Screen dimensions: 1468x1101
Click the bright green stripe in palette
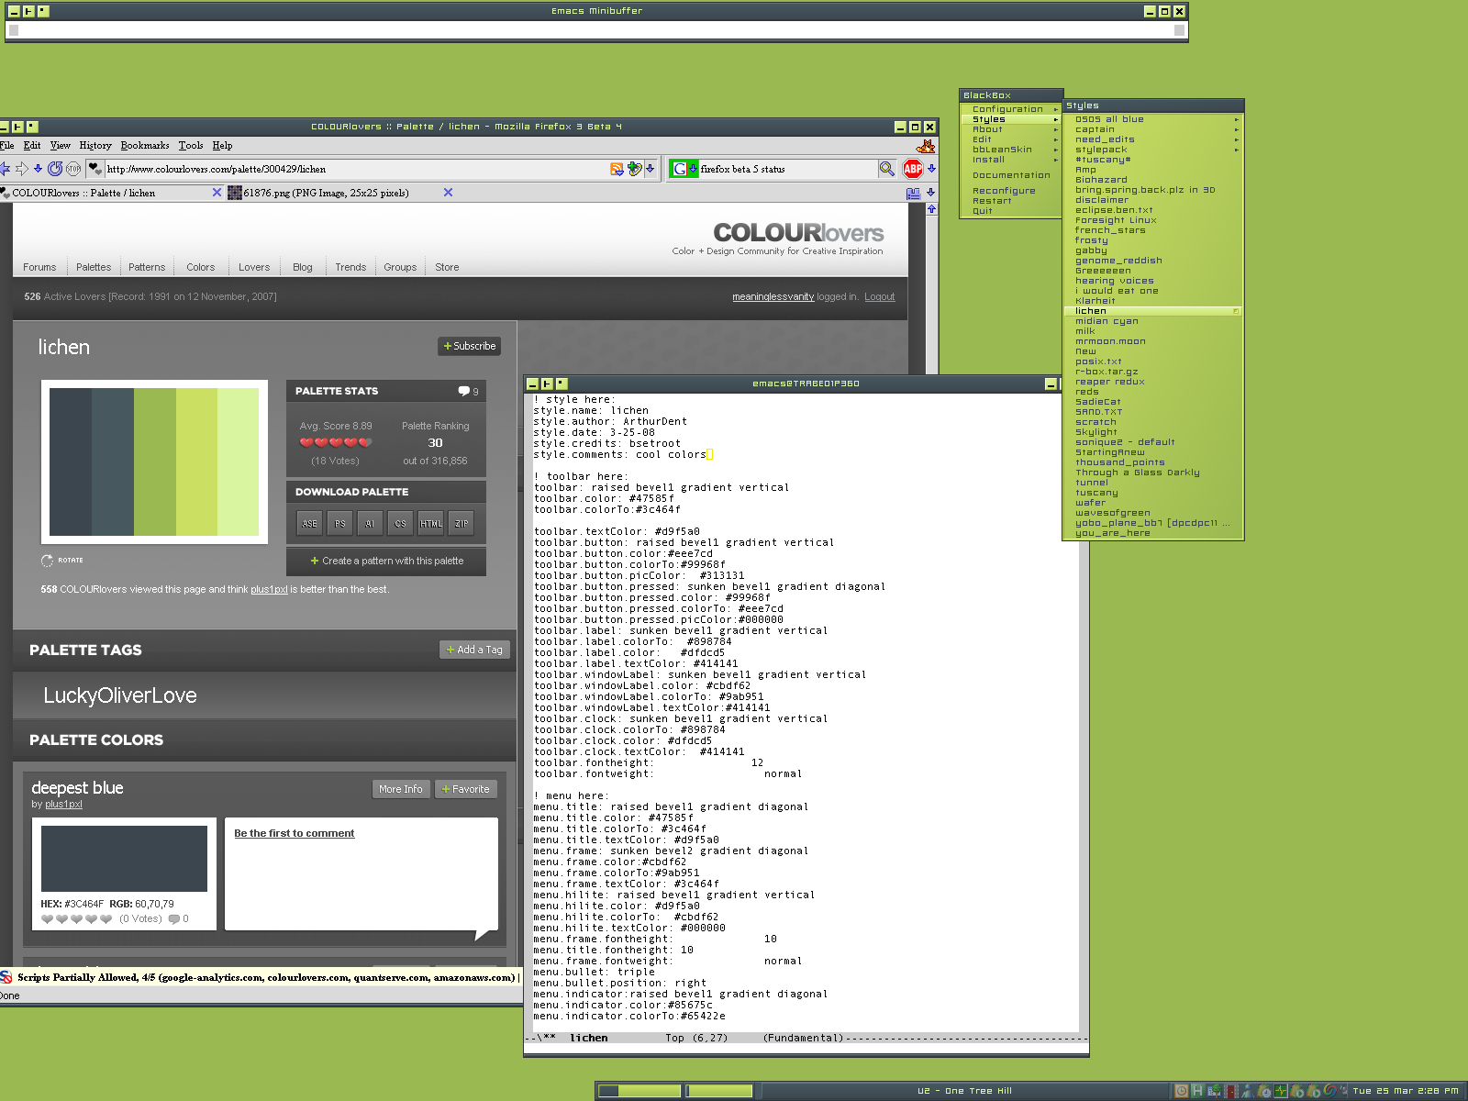click(x=155, y=462)
